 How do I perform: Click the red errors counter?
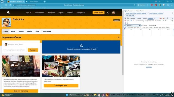[x=160, y=18]
